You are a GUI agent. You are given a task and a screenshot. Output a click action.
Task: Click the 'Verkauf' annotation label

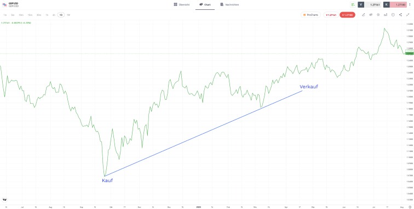pos(309,87)
